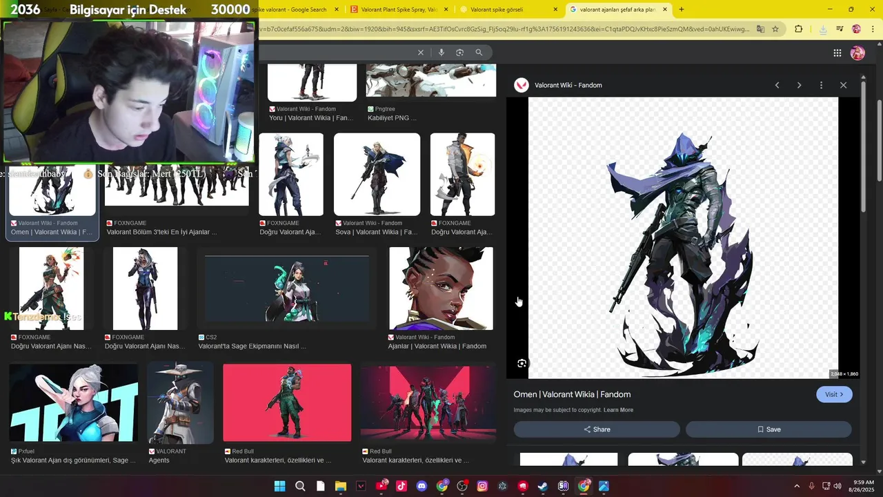The width and height of the screenshot is (883, 497).
Task: Open TikTok from the taskbar
Action: point(401,486)
